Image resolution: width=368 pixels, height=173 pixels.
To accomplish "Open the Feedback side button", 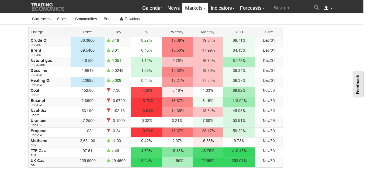I will click(x=358, y=84).
